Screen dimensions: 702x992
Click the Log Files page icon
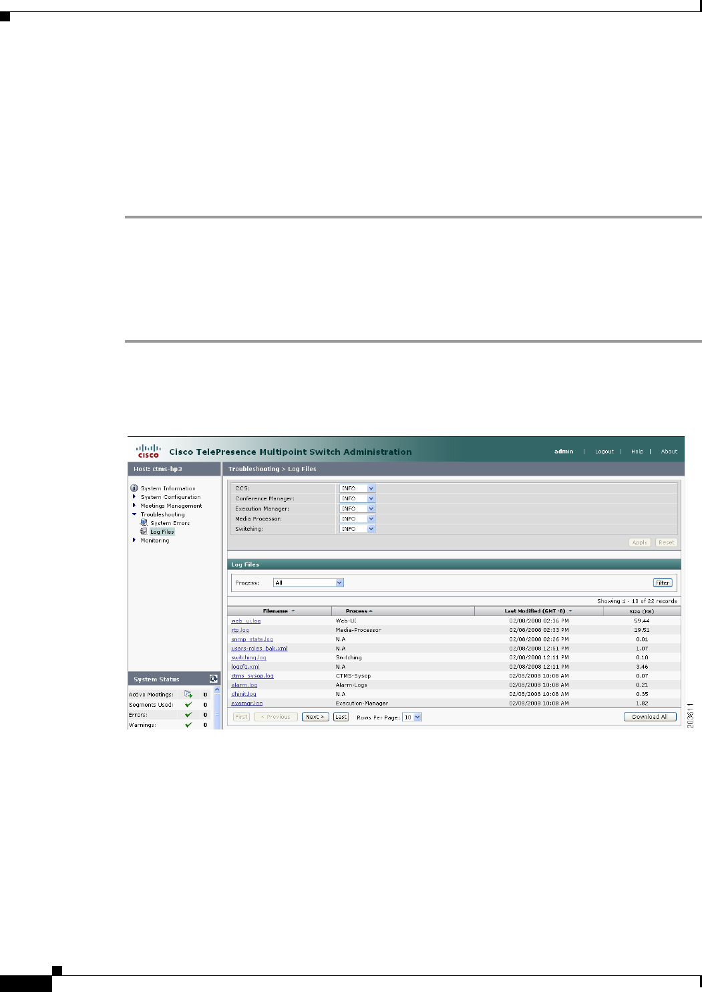[x=144, y=532]
